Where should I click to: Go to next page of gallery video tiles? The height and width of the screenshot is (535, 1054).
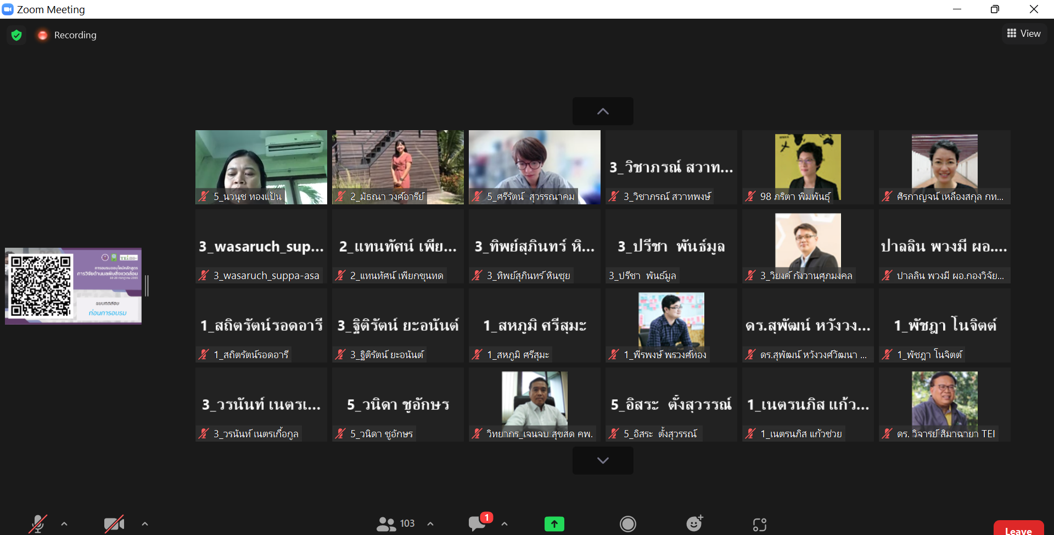(603, 460)
